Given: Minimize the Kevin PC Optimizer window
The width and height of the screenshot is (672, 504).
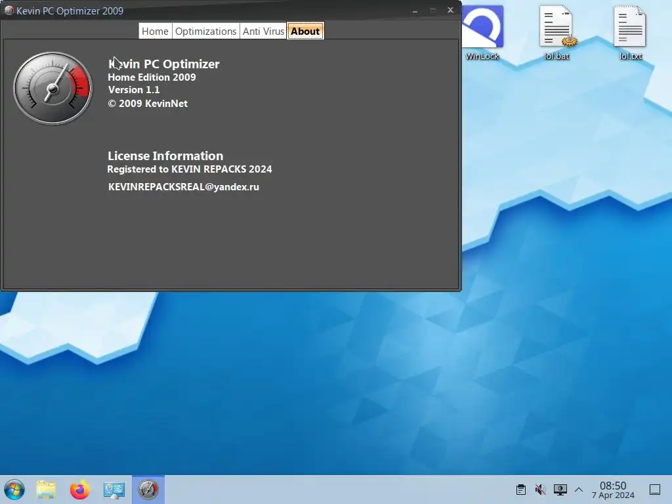Looking at the screenshot, I should click(x=415, y=10).
